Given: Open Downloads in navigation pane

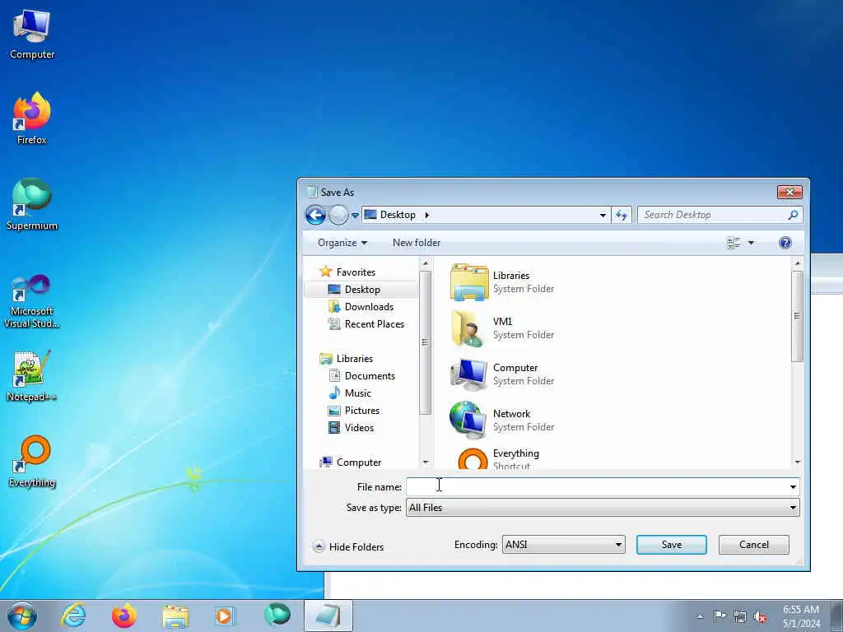Looking at the screenshot, I should (361, 307).
